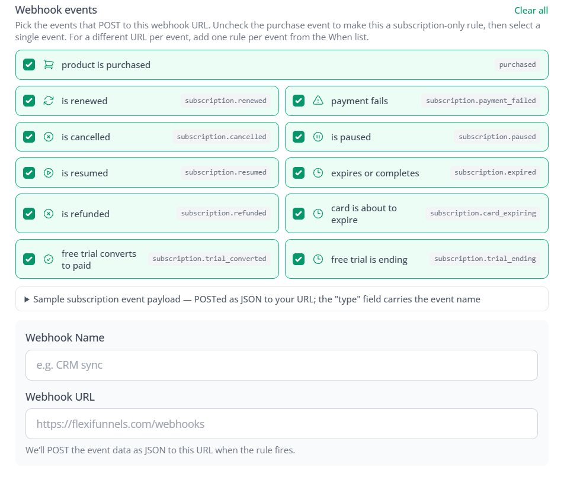Click the 'product is purchased' label
Image resolution: width=564 pixels, height=477 pixels.
coord(106,65)
